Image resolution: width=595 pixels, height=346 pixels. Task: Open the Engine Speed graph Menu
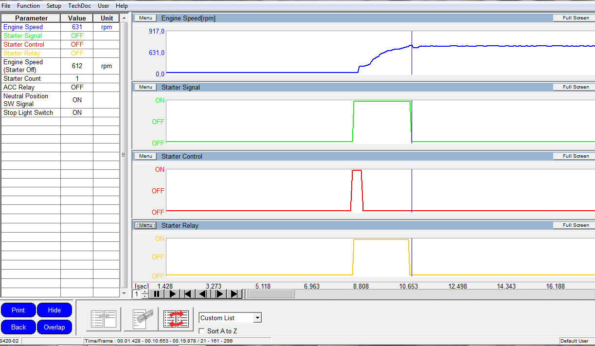[x=145, y=18]
